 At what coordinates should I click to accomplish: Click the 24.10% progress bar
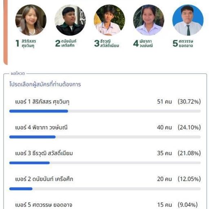click(105, 137)
